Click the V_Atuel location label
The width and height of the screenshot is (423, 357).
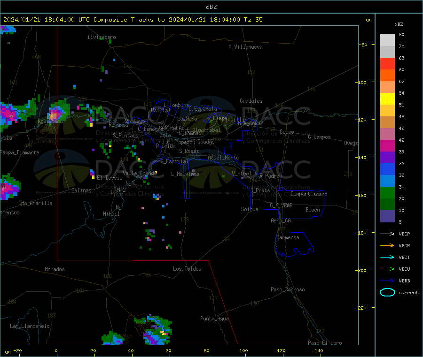coord(242,174)
